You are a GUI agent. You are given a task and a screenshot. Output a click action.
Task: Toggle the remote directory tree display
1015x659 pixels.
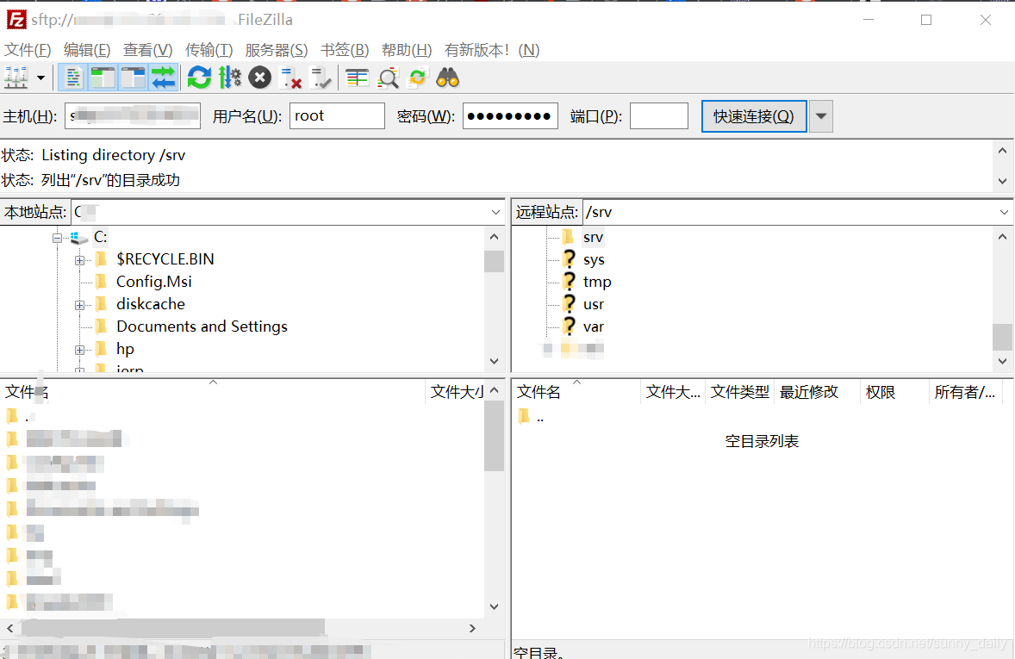point(134,78)
